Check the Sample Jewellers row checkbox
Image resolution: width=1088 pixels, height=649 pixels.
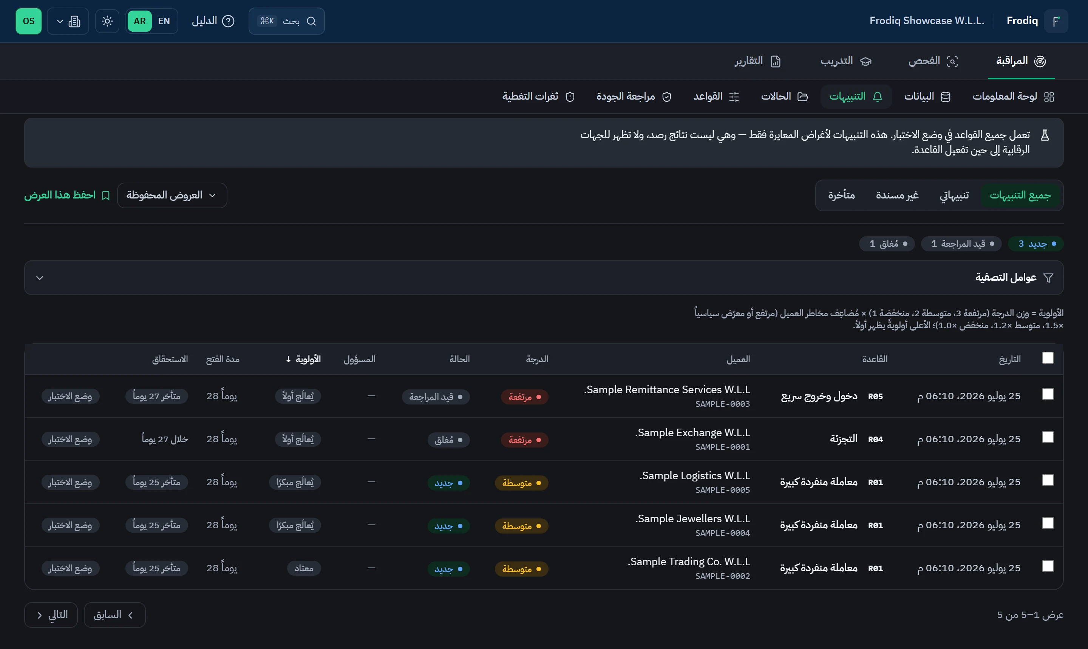(x=1048, y=523)
